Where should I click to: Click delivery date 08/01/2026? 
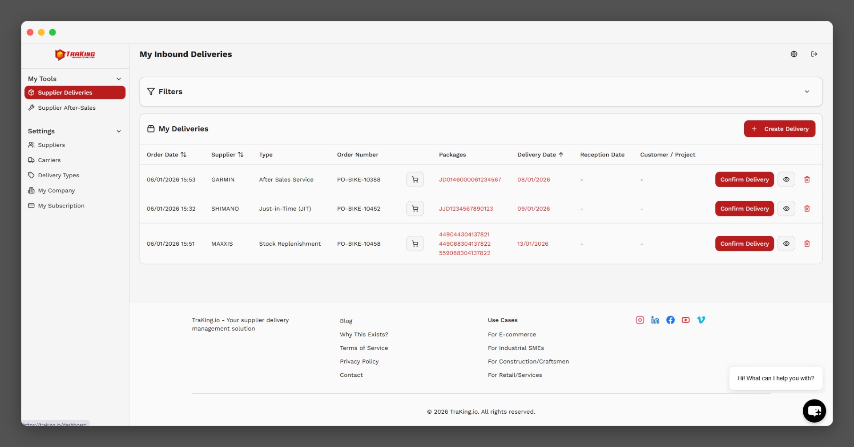click(534, 180)
